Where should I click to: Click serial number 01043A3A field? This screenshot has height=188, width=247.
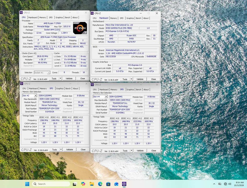49,112
